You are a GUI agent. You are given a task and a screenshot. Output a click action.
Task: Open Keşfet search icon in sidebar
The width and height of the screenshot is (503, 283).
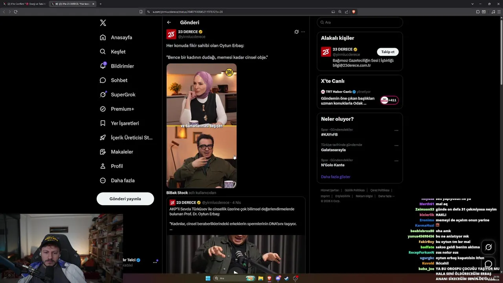pyautogui.click(x=103, y=51)
